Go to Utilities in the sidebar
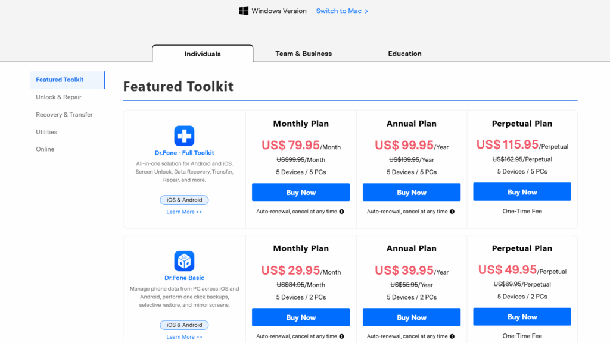This screenshot has height=343, width=610. click(46, 132)
